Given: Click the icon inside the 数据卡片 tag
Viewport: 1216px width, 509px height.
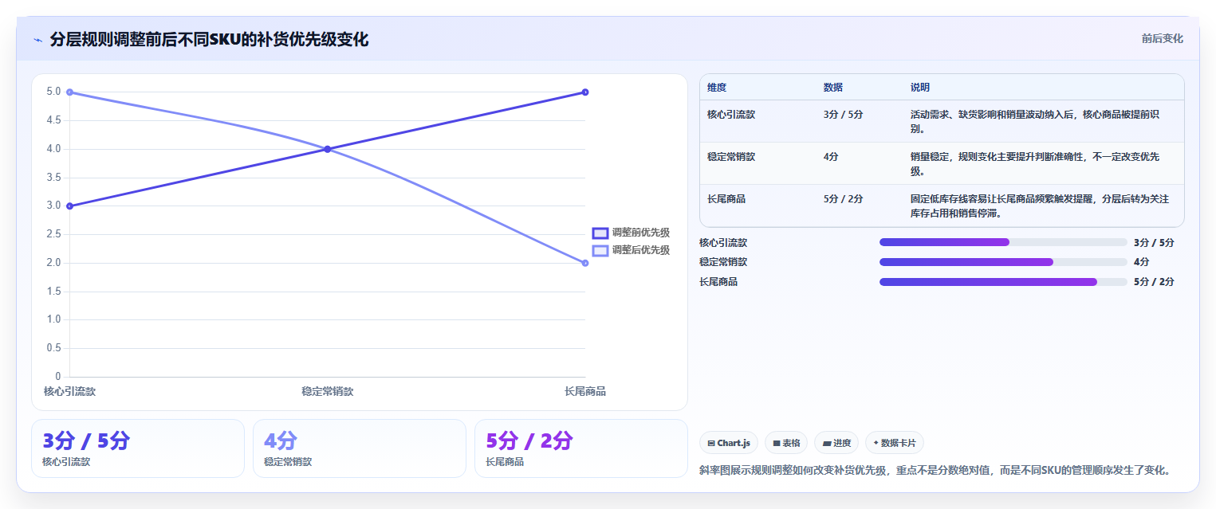Looking at the screenshot, I should point(876,443).
